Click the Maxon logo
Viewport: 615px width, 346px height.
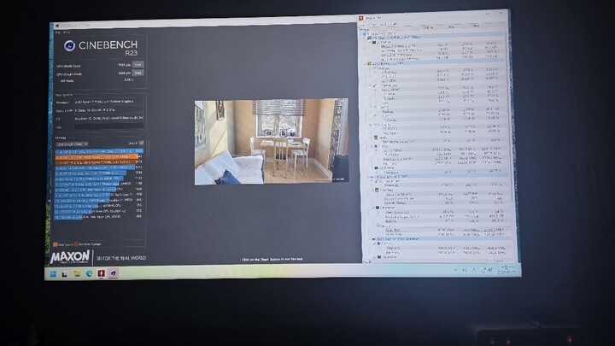click(x=72, y=255)
